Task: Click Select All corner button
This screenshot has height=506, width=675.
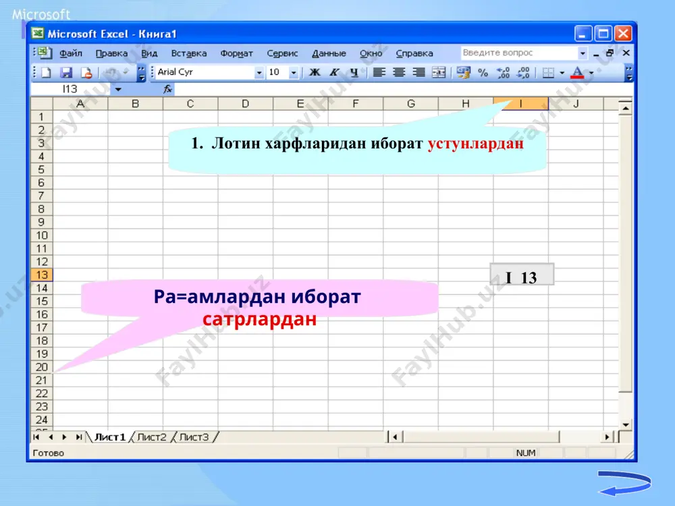Action: 42,104
